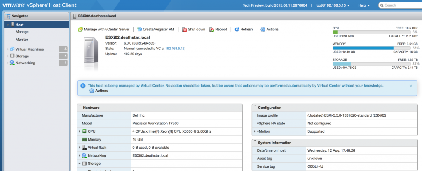Expand the vMotion row in Configuration
The image size is (422, 171).
255,131
